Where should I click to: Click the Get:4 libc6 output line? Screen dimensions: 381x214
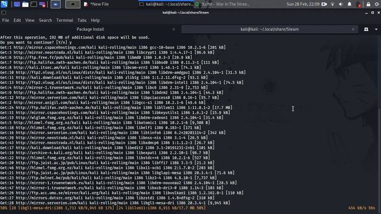(x=104, y=87)
